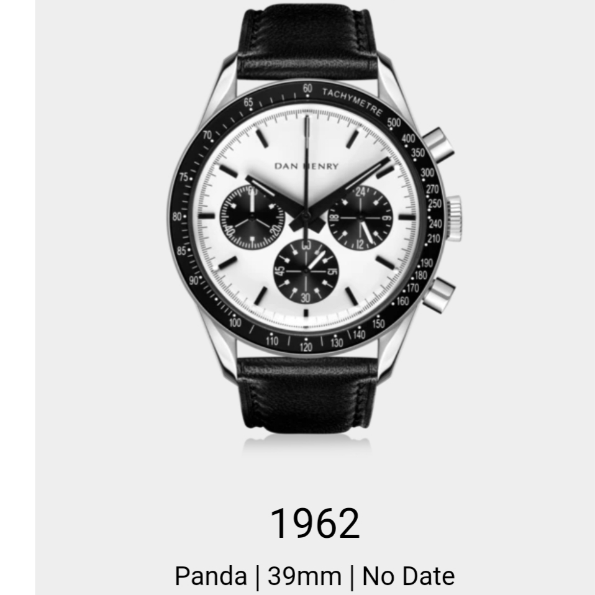Click the 80 marking on left bezel
This screenshot has height=595, width=595.
(177, 217)
